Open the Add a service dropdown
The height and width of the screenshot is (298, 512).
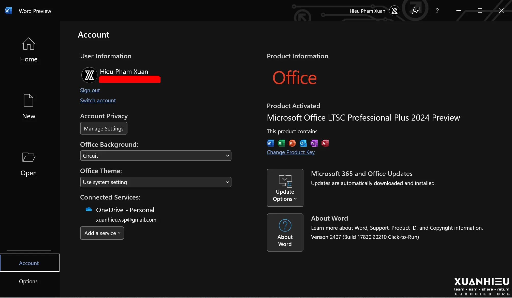click(x=102, y=233)
